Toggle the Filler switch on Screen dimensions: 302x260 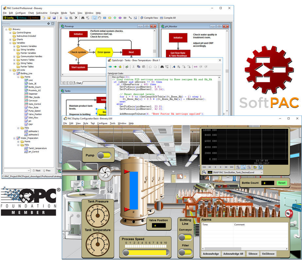tap(185, 252)
